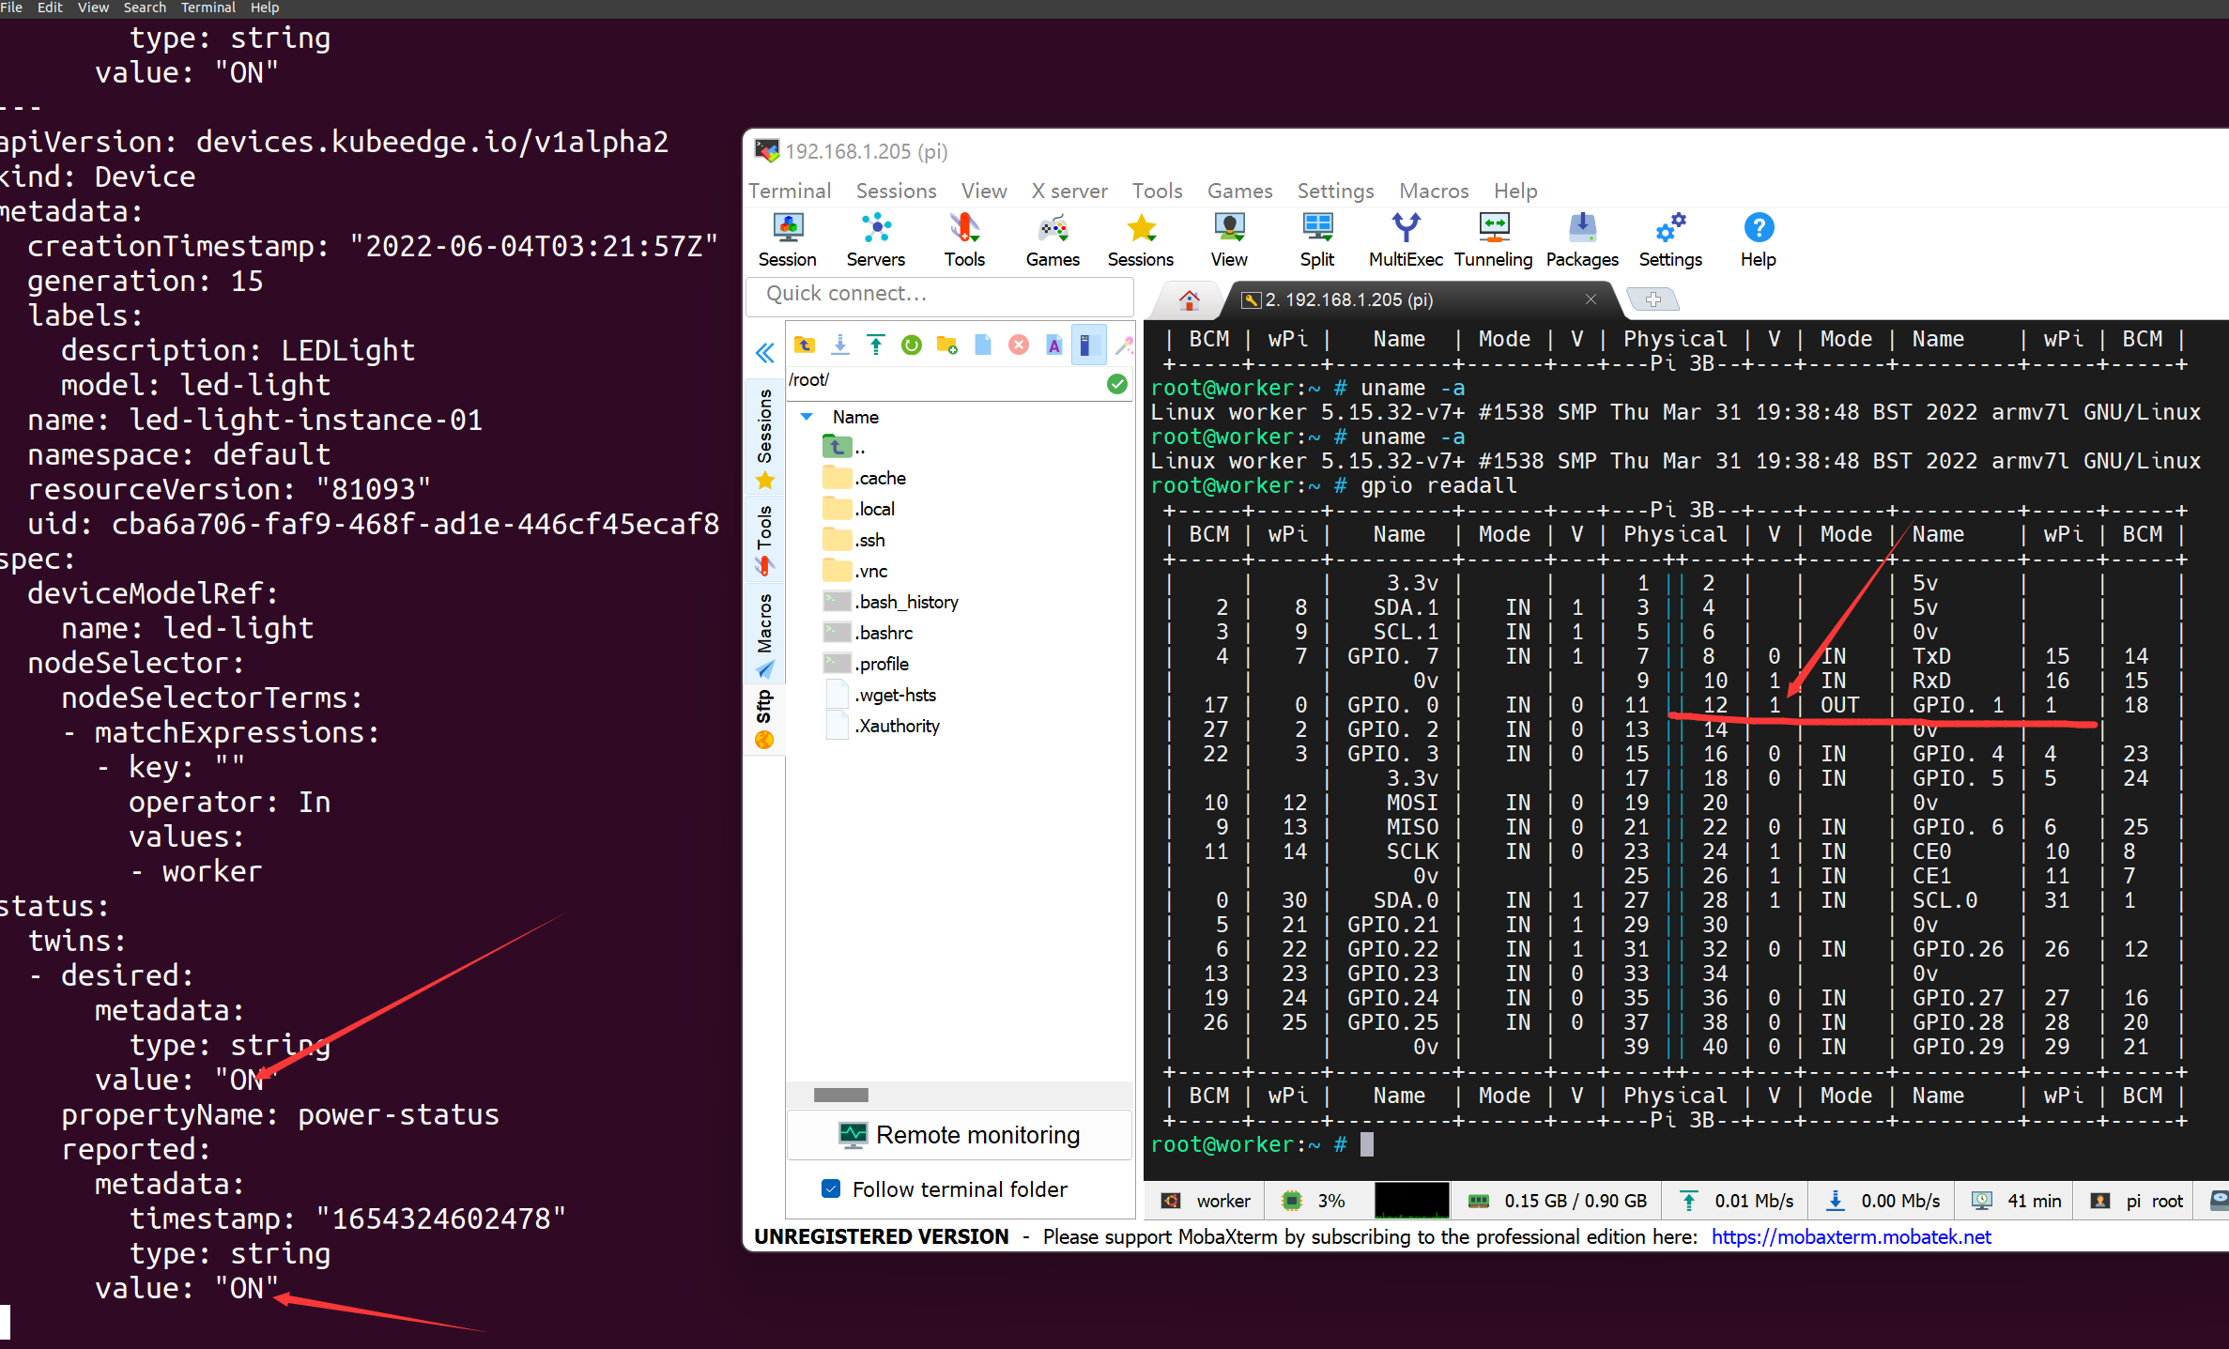Open the Session toolbar button
2229x1349 pixels.
click(x=787, y=241)
